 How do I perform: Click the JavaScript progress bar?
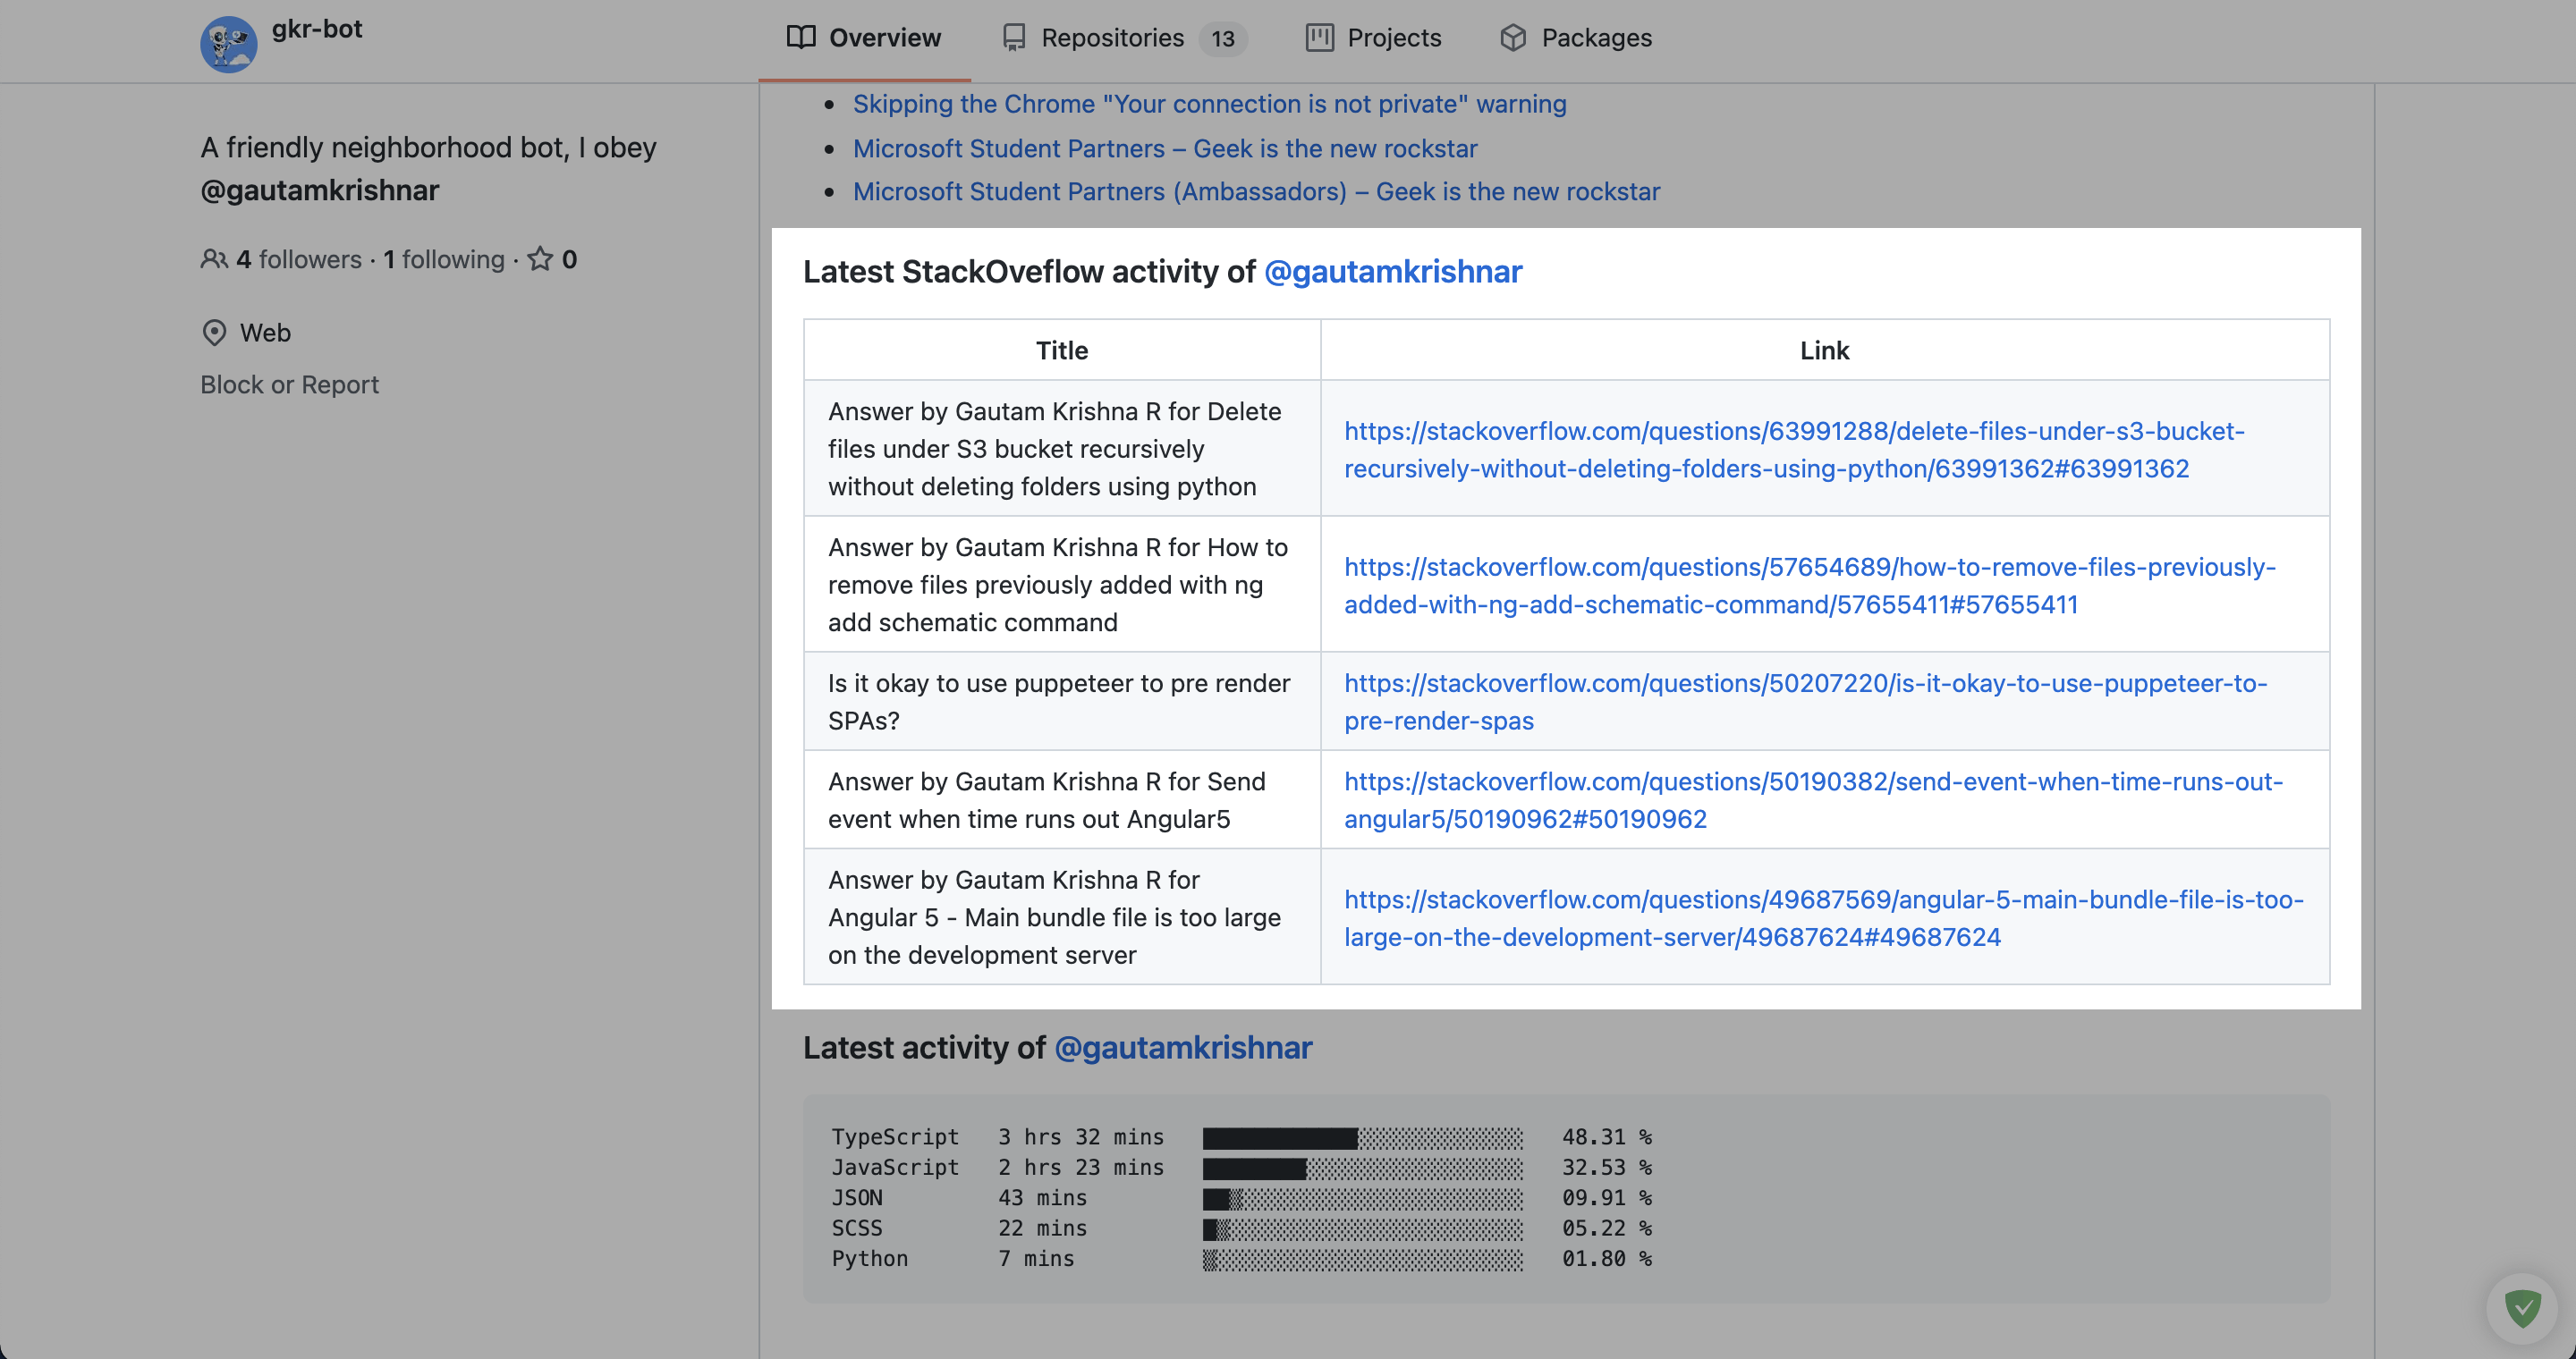pos(1362,1169)
